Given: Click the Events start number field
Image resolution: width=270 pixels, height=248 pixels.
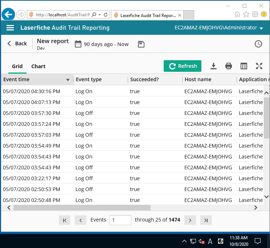Looking at the screenshot, I should point(120,220).
